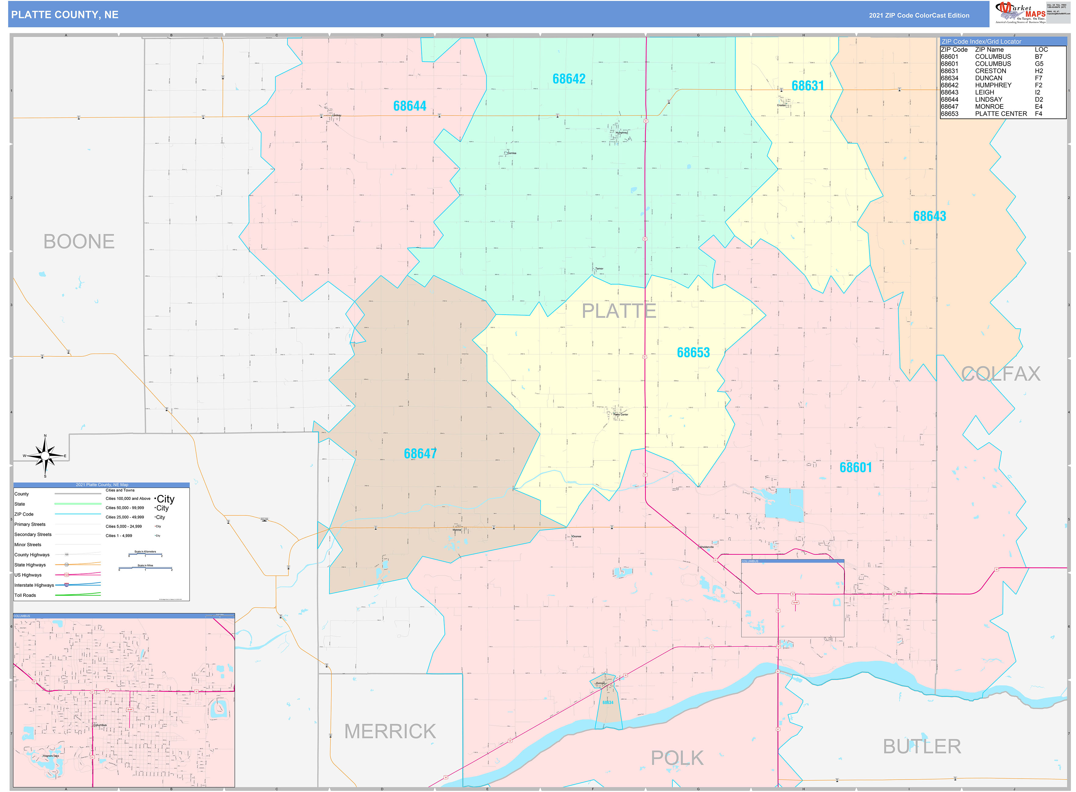This screenshot has width=1076, height=792.
Task: Click 'Cities 100,000 and Above' legend entry
Action: point(128,499)
